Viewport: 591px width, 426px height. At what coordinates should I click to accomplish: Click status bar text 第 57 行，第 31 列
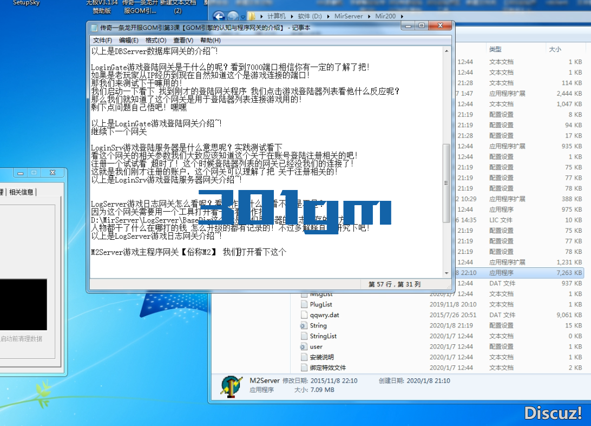coord(394,284)
